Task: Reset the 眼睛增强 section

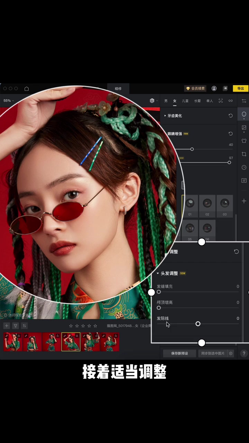Action: pos(231,134)
